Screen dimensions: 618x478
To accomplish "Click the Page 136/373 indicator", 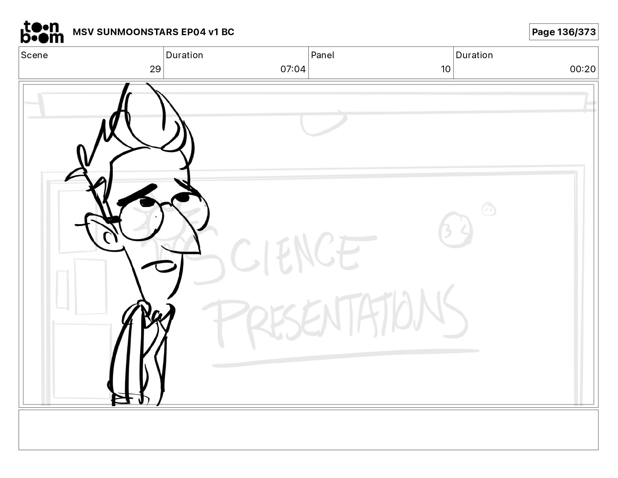I will coord(563,32).
